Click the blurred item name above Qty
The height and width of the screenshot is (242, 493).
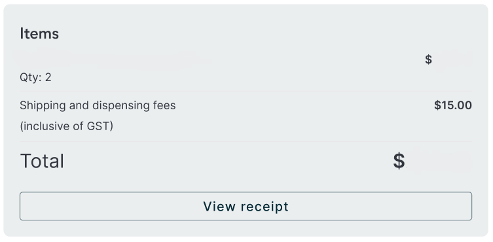(x=113, y=59)
